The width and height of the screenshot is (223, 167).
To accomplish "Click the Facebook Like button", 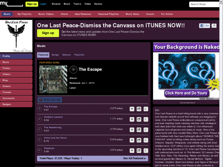I will click(205, 25).
